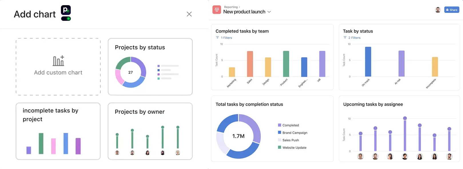Click the black P logo icon
This screenshot has height=169, width=463.
(x=66, y=10)
